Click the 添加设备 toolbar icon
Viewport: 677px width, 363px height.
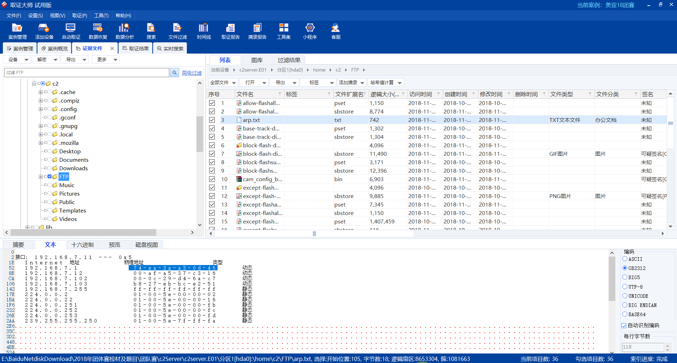click(x=44, y=31)
